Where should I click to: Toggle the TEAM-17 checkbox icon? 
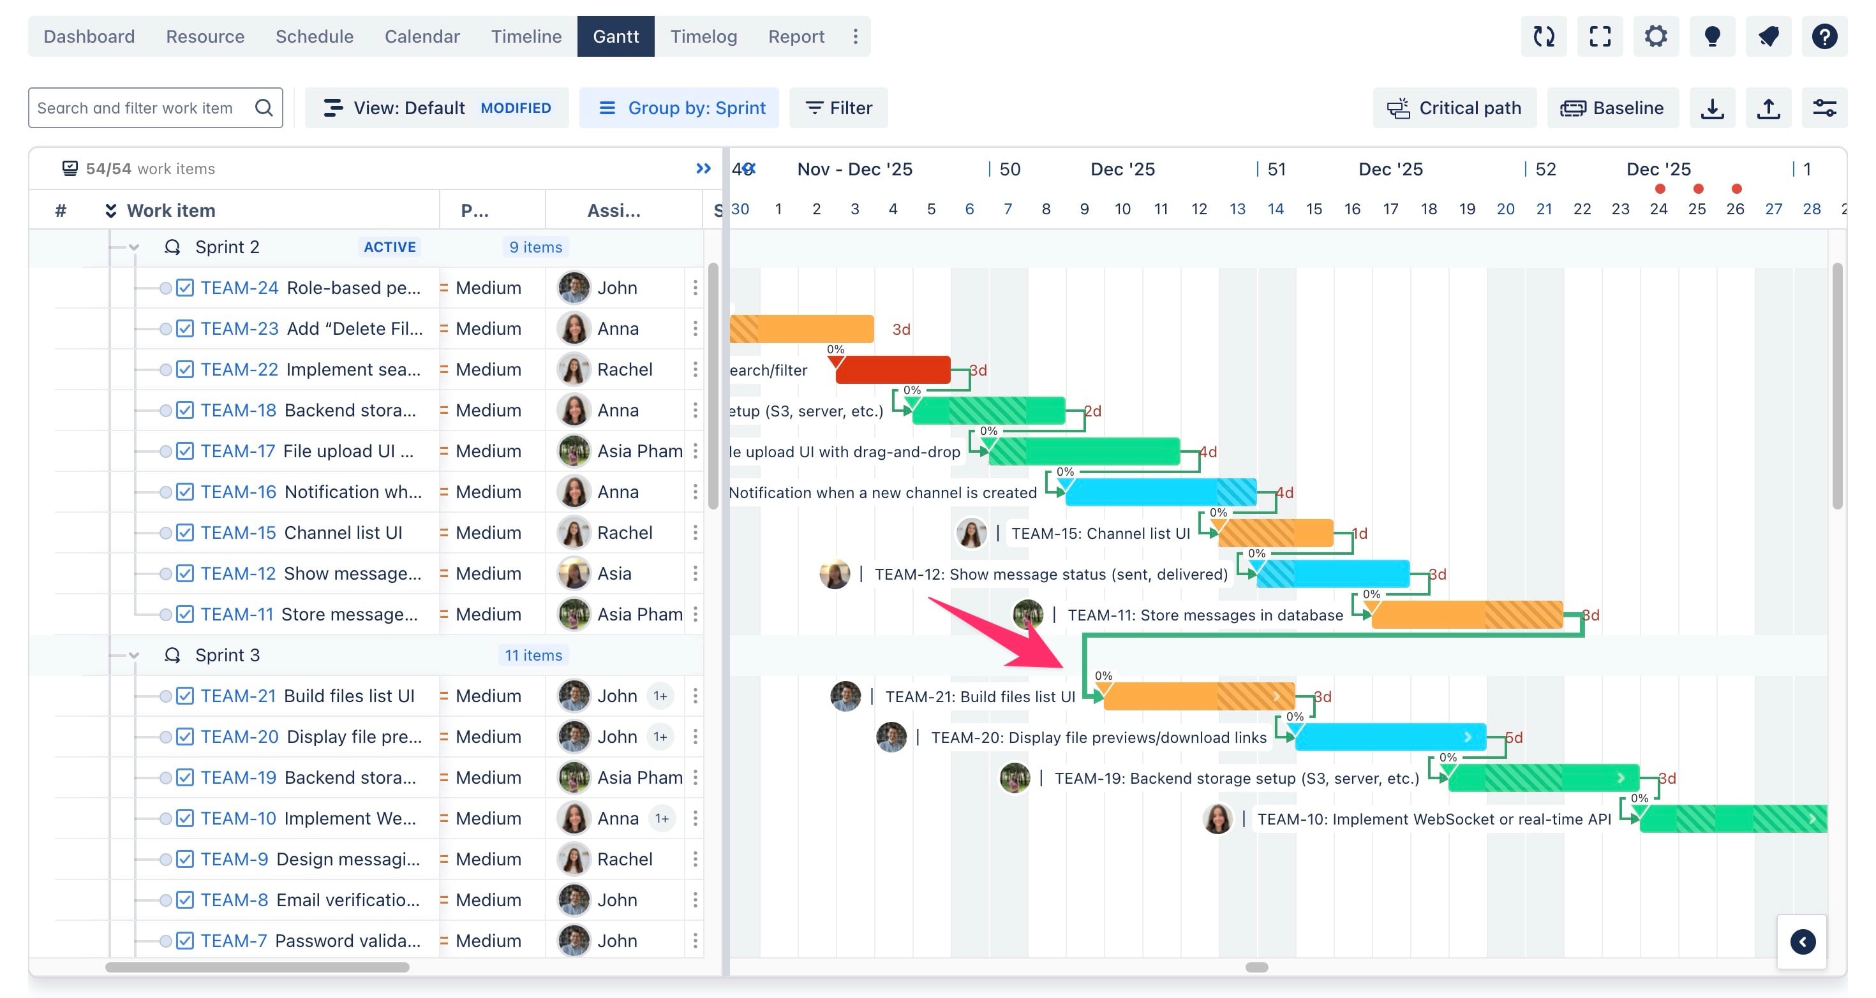[x=185, y=451]
